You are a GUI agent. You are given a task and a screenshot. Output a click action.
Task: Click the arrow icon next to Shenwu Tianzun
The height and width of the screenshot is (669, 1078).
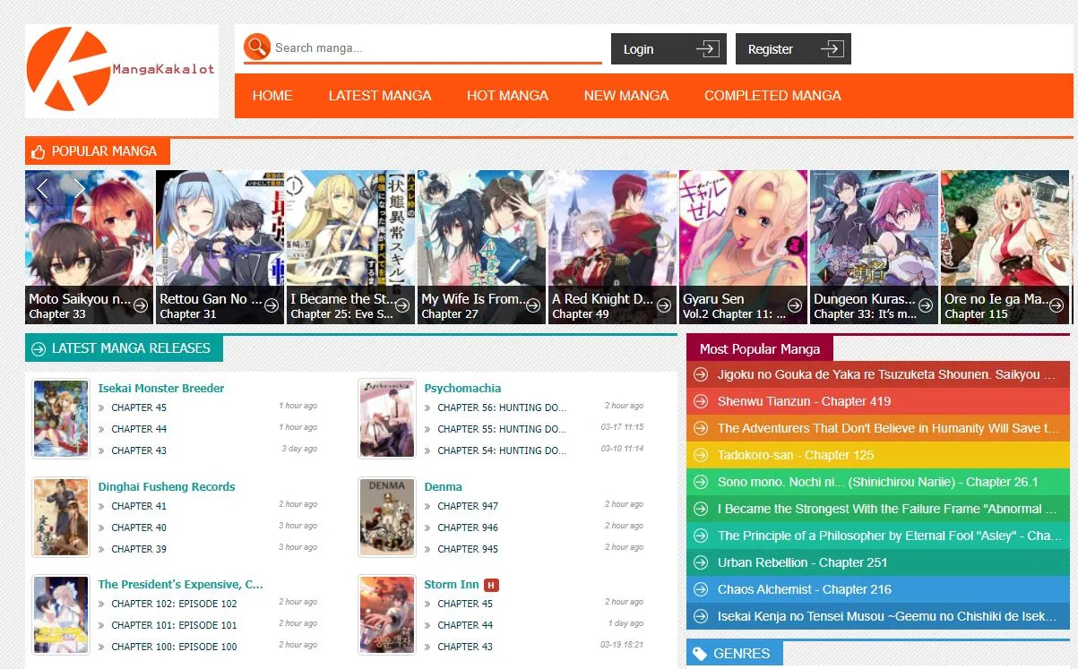(x=701, y=401)
